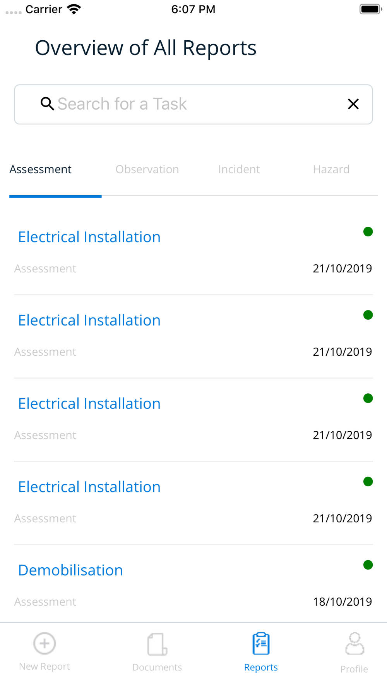Open New Report plus icon
387x689 pixels.
tap(45, 644)
